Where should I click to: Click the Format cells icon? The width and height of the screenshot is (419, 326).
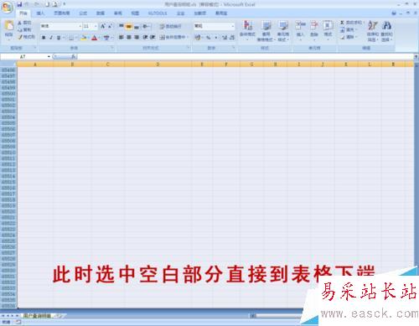pos(328,25)
